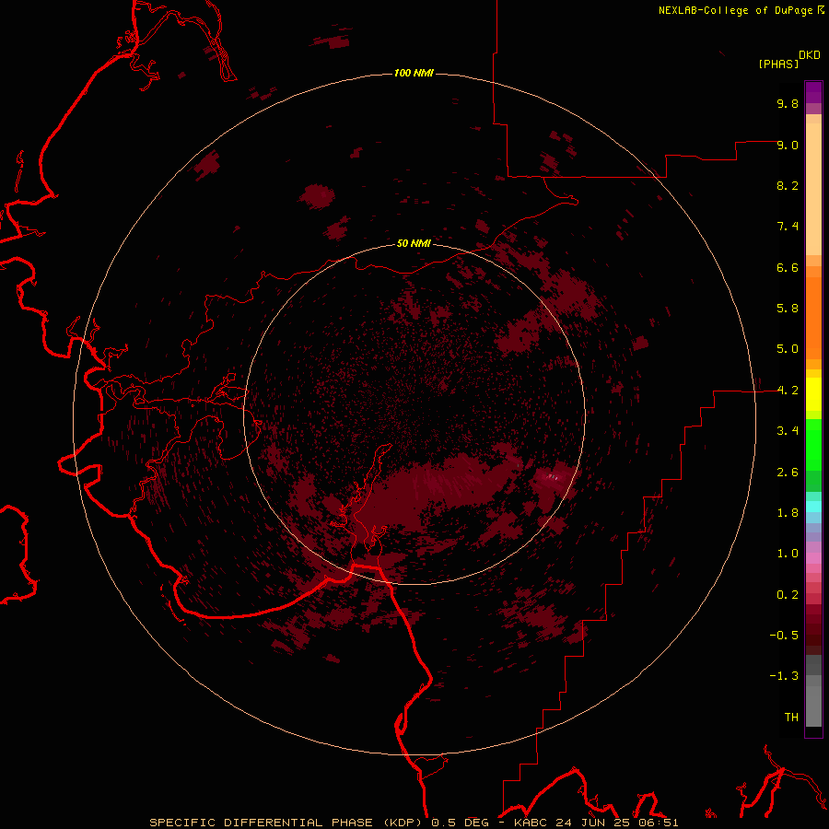Click the 9.8 scale value
This screenshot has height=829, width=829.
(x=788, y=103)
